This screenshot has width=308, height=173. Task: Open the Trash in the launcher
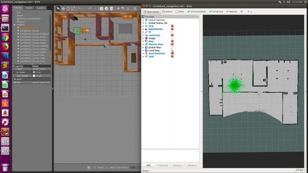(5, 168)
